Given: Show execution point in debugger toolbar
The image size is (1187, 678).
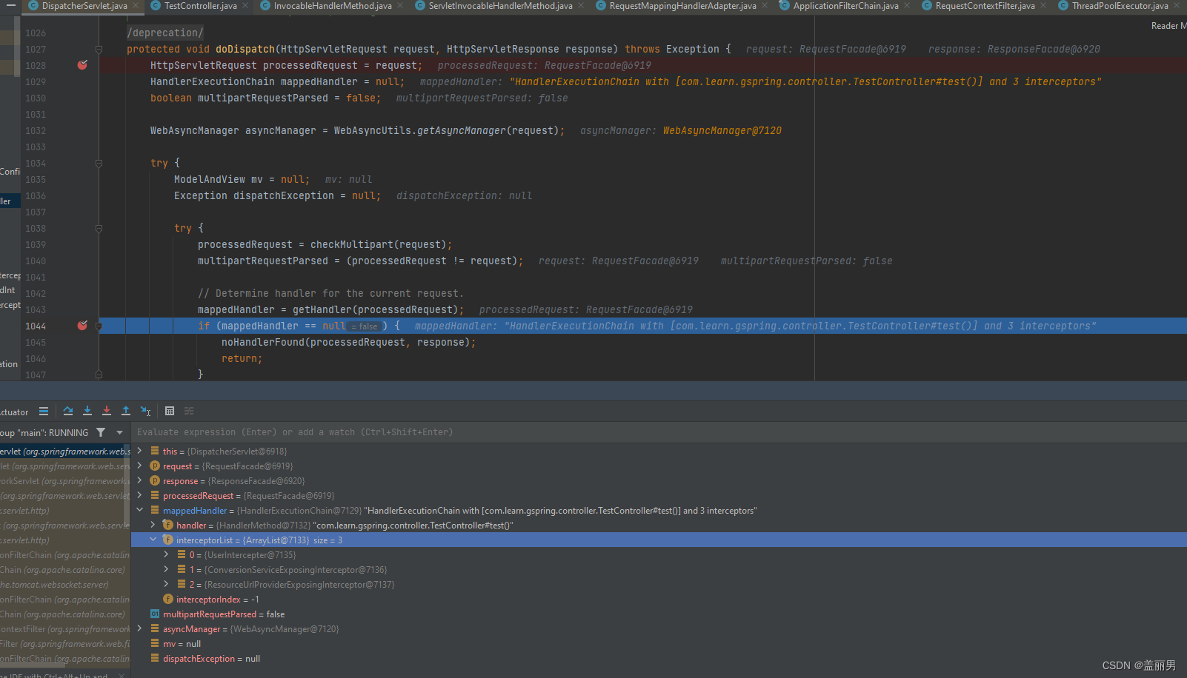Looking at the screenshot, I should click(44, 411).
